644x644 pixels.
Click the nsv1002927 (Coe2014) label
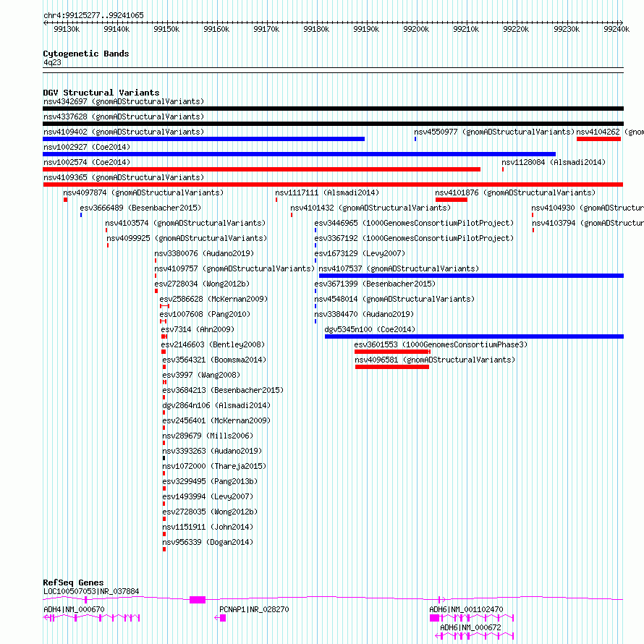[87, 147]
